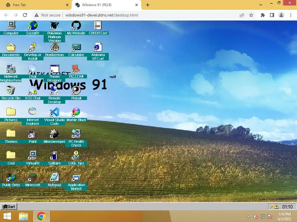Bookmark this page with star icon
The height and width of the screenshot is (222, 297).
pos(251,15)
